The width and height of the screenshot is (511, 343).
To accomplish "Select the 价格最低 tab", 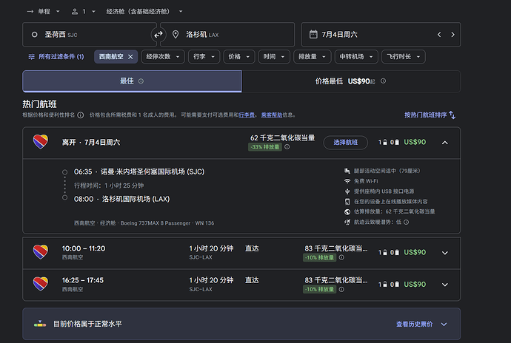I will point(351,81).
